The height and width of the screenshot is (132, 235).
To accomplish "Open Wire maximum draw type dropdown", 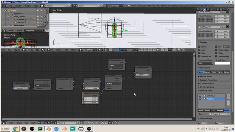I will pos(205,63).
